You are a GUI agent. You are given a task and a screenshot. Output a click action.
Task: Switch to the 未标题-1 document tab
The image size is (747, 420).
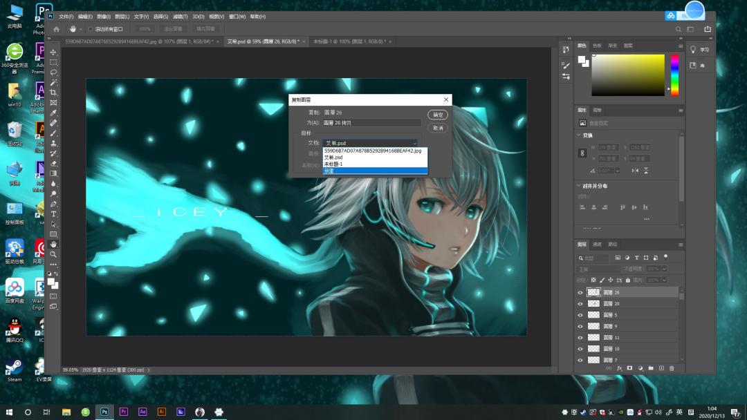349,41
